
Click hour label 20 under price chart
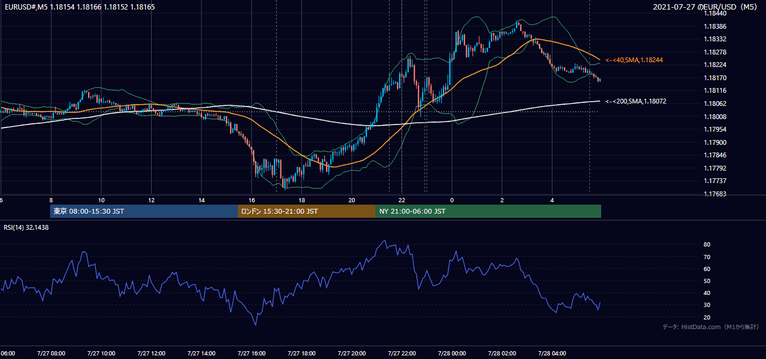352,200
